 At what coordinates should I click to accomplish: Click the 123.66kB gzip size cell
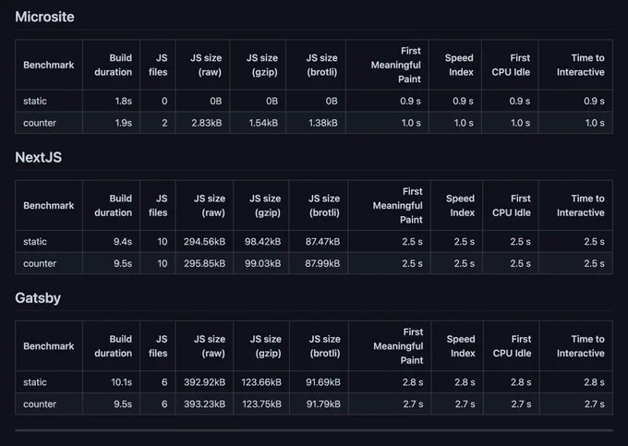(261, 382)
